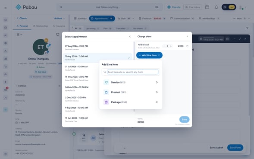Click the Emma Thompson ET avatar
The width and height of the screenshot is (254, 159).
tap(41, 47)
